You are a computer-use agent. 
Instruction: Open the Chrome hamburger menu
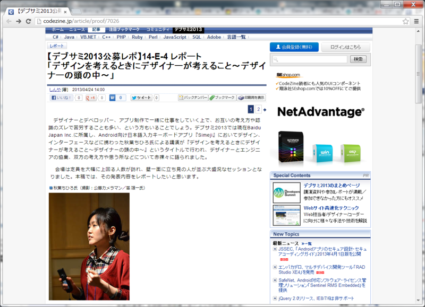click(x=416, y=21)
